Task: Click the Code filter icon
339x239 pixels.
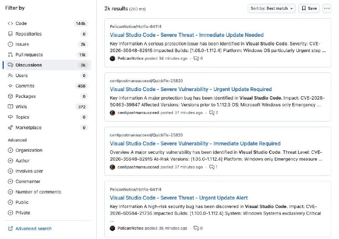Action: pos(11,23)
